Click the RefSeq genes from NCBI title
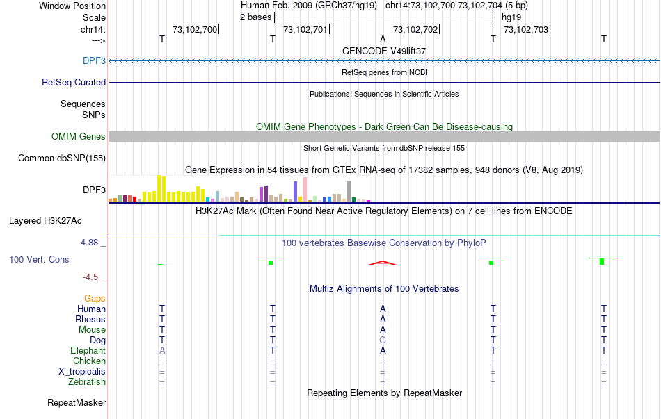 384,72
